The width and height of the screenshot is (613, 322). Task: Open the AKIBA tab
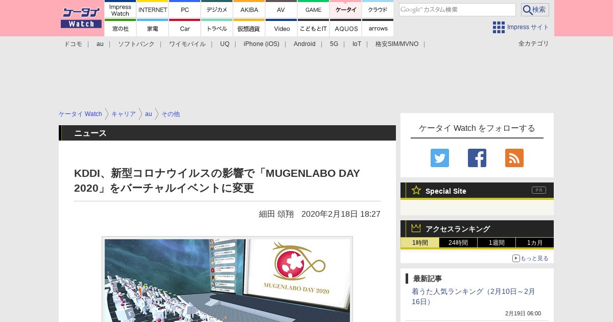[x=249, y=9]
